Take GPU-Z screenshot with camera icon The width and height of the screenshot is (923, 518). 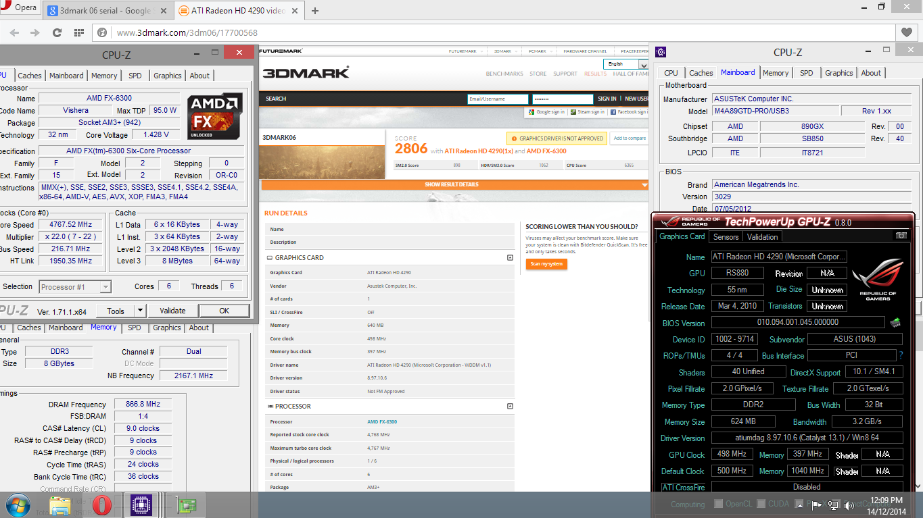pos(901,236)
